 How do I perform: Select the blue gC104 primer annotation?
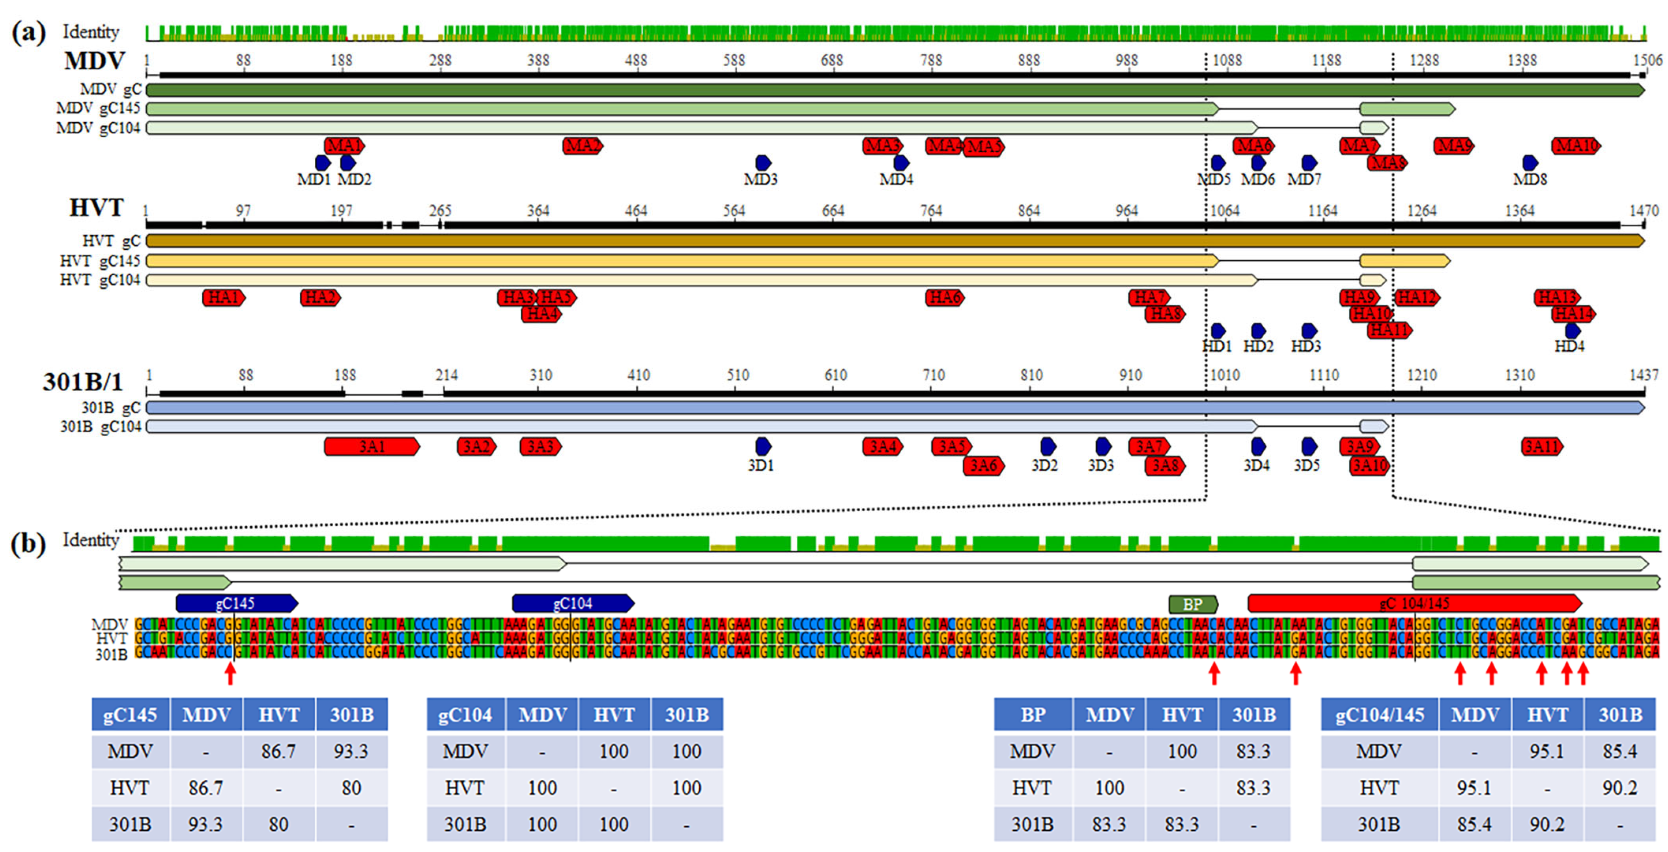(572, 603)
